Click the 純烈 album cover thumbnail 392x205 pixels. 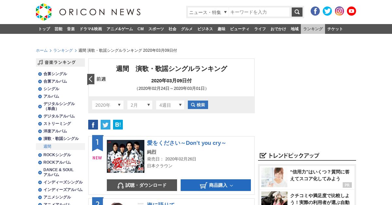pyautogui.click(x=125, y=156)
